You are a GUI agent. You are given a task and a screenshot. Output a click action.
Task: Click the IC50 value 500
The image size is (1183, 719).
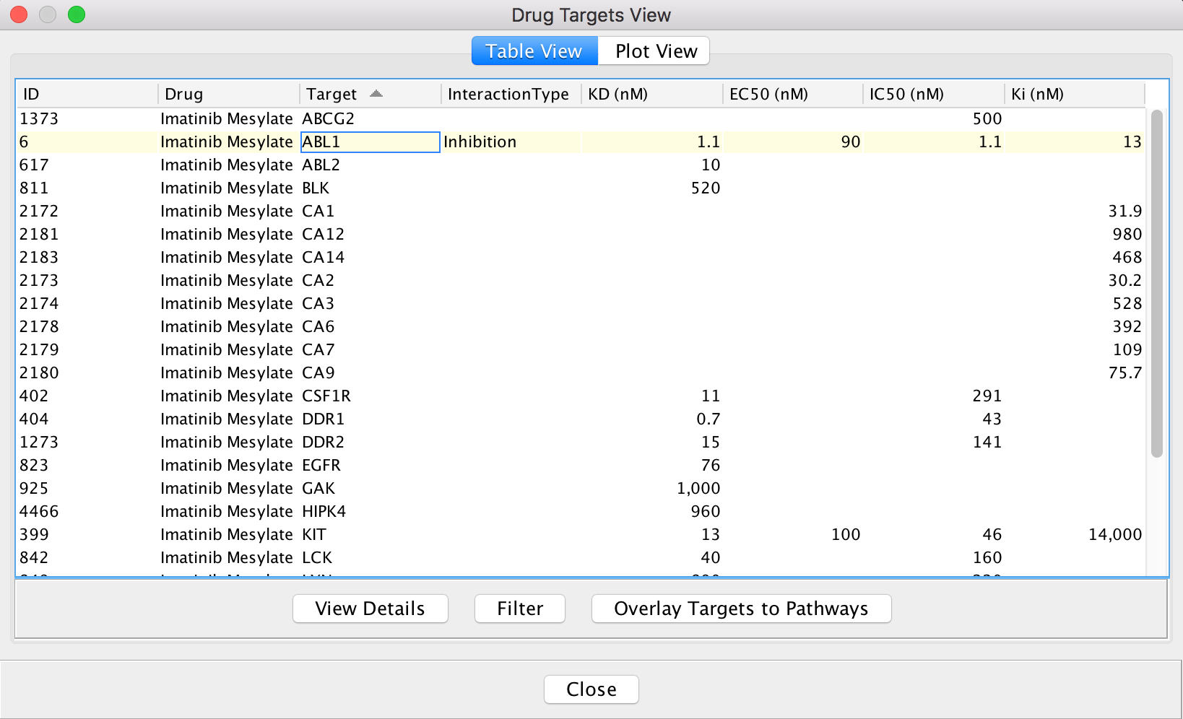pos(987,119)
